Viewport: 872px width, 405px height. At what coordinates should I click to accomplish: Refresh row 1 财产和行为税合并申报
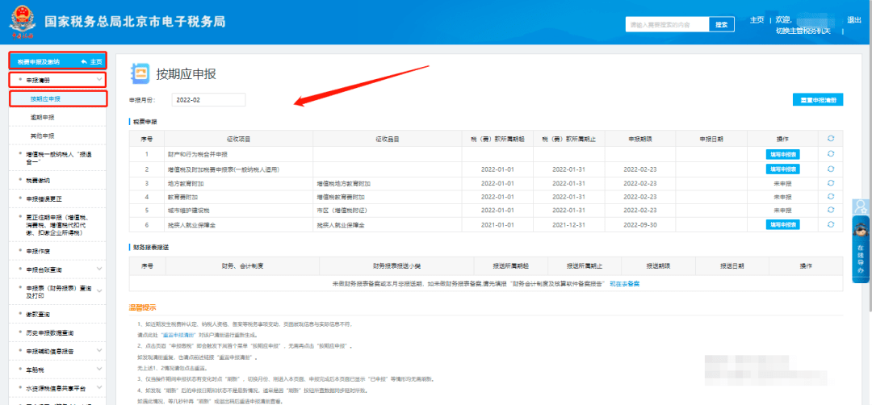coord(831,154)
